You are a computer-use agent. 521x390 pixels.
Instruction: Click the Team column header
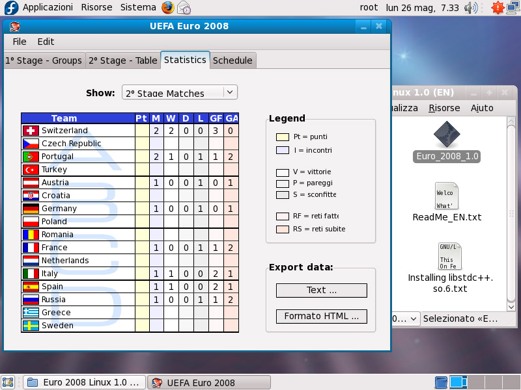[77, 118]
